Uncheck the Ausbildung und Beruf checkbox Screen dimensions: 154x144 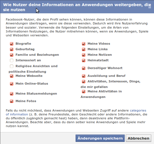click(x=84, y=76)
